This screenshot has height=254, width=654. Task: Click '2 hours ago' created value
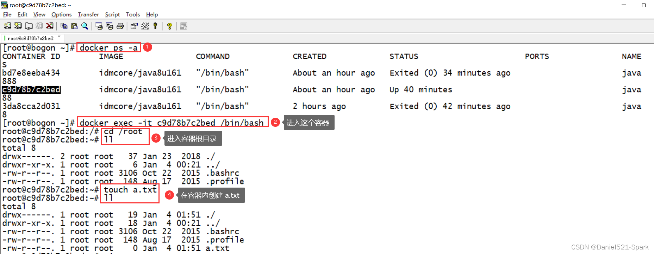[319, 106]
